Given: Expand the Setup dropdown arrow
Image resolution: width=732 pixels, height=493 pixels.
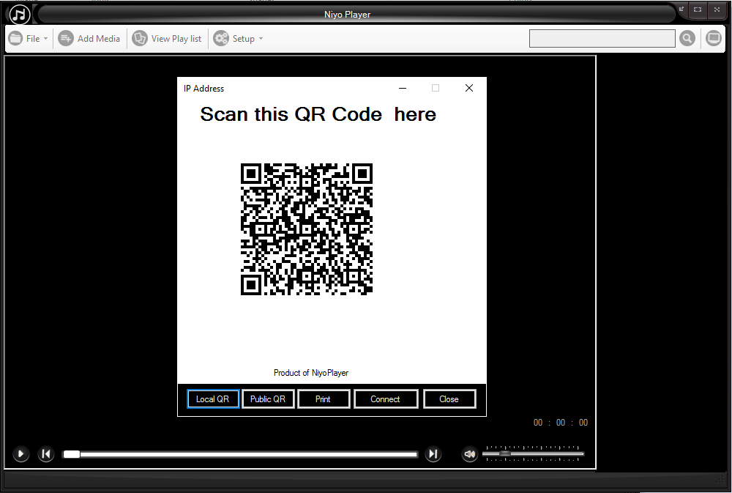Looking at the screenshot, I should coord(261,38).
